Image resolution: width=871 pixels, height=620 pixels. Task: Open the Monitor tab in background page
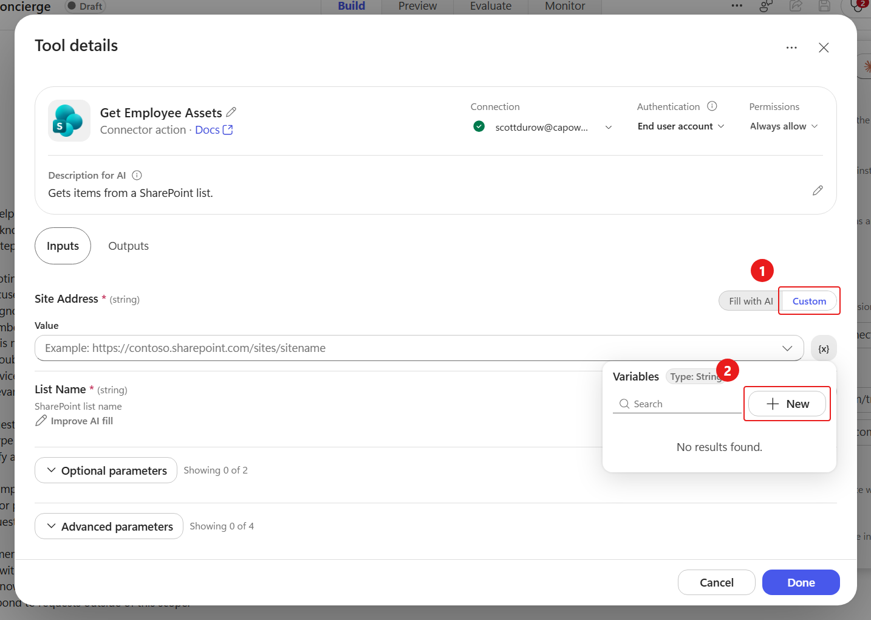565,6
